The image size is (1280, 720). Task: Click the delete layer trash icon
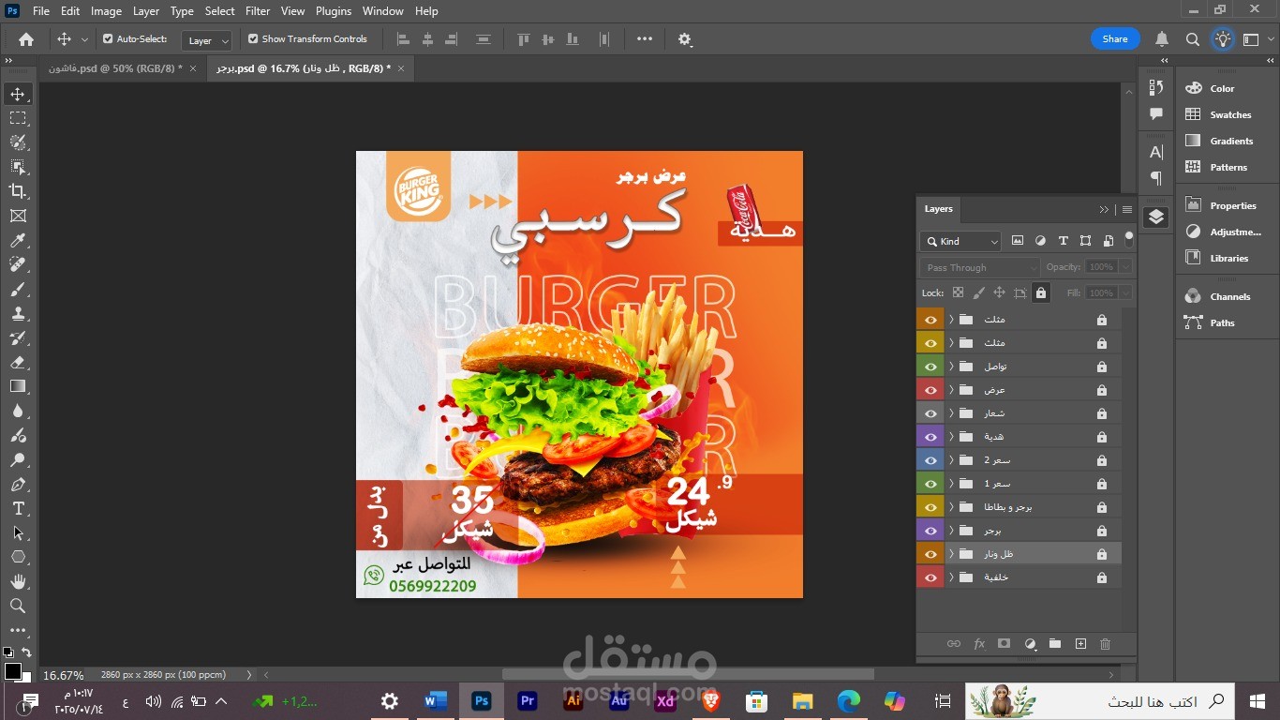tap(1105, 644)
